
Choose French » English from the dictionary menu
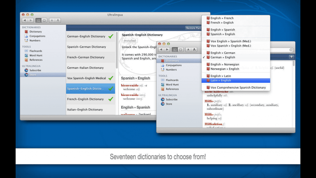click(x=236, y=23)
